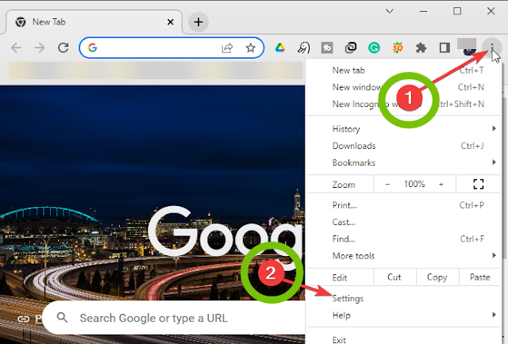Reload the current page
This screenshot has width=508, height=344.
[x=63, y=48]
